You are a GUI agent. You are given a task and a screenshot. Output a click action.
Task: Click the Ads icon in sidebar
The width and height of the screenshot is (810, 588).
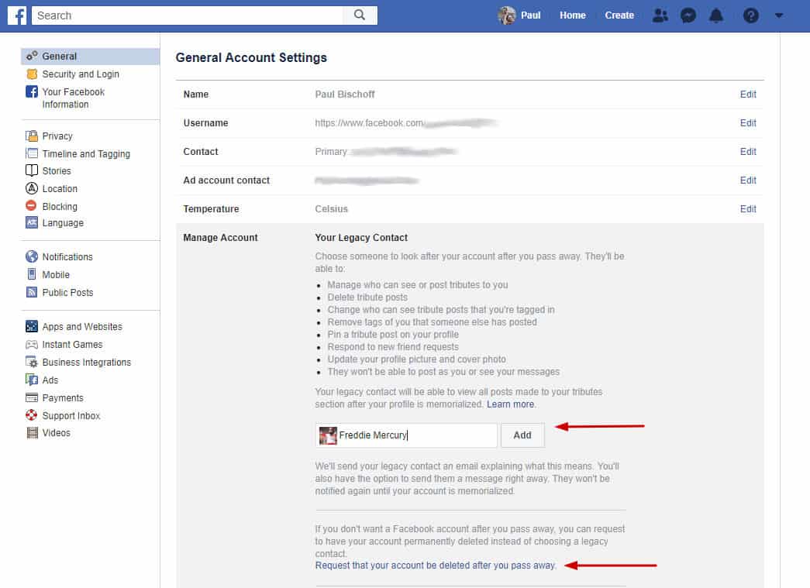[x=32, y=380]
